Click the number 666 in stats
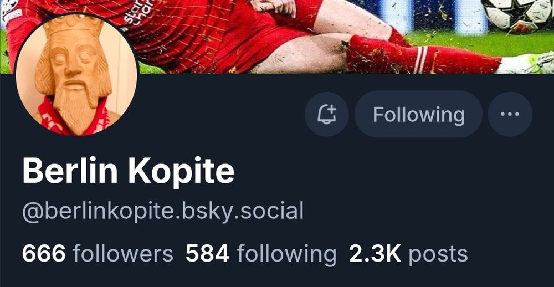The image size is (554, 287). coord(44,254)
